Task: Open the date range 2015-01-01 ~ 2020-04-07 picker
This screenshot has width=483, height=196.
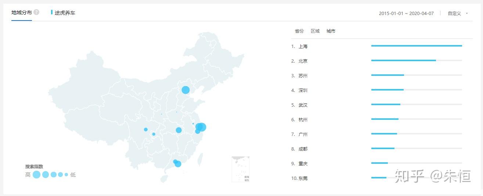Action: point(406,14)
